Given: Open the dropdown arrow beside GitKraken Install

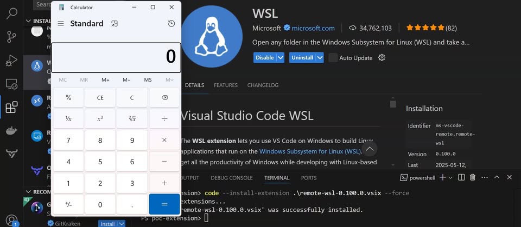Looking at the screenshot, I should point(122,224).
